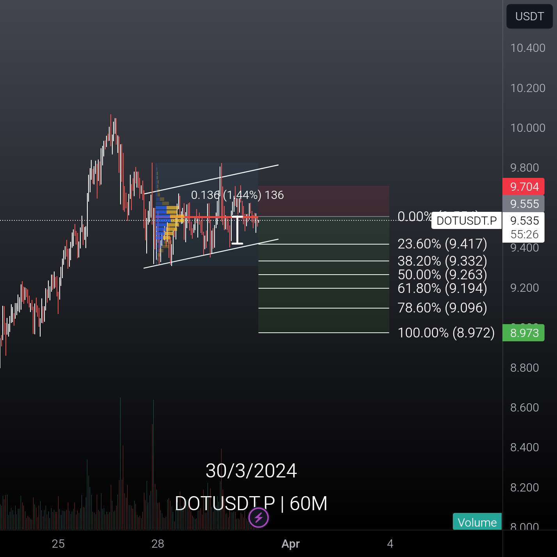Click the purple lightning bolt icon
The height and width of the screenshot is (557, 557).
[259, 518]
